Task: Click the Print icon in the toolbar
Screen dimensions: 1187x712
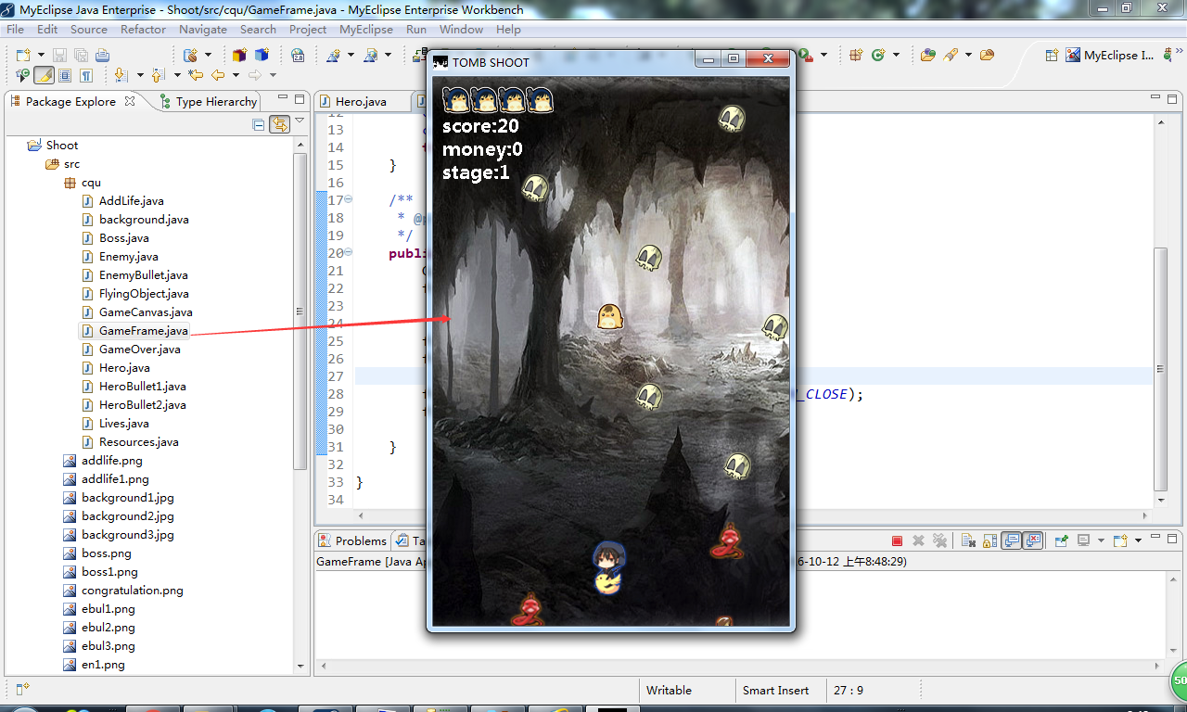Action: point(102,56)
